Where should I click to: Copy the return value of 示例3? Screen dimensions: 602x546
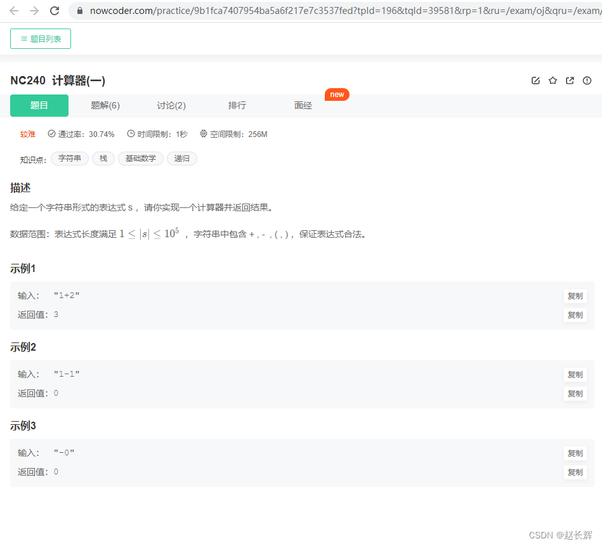[575, 472]
